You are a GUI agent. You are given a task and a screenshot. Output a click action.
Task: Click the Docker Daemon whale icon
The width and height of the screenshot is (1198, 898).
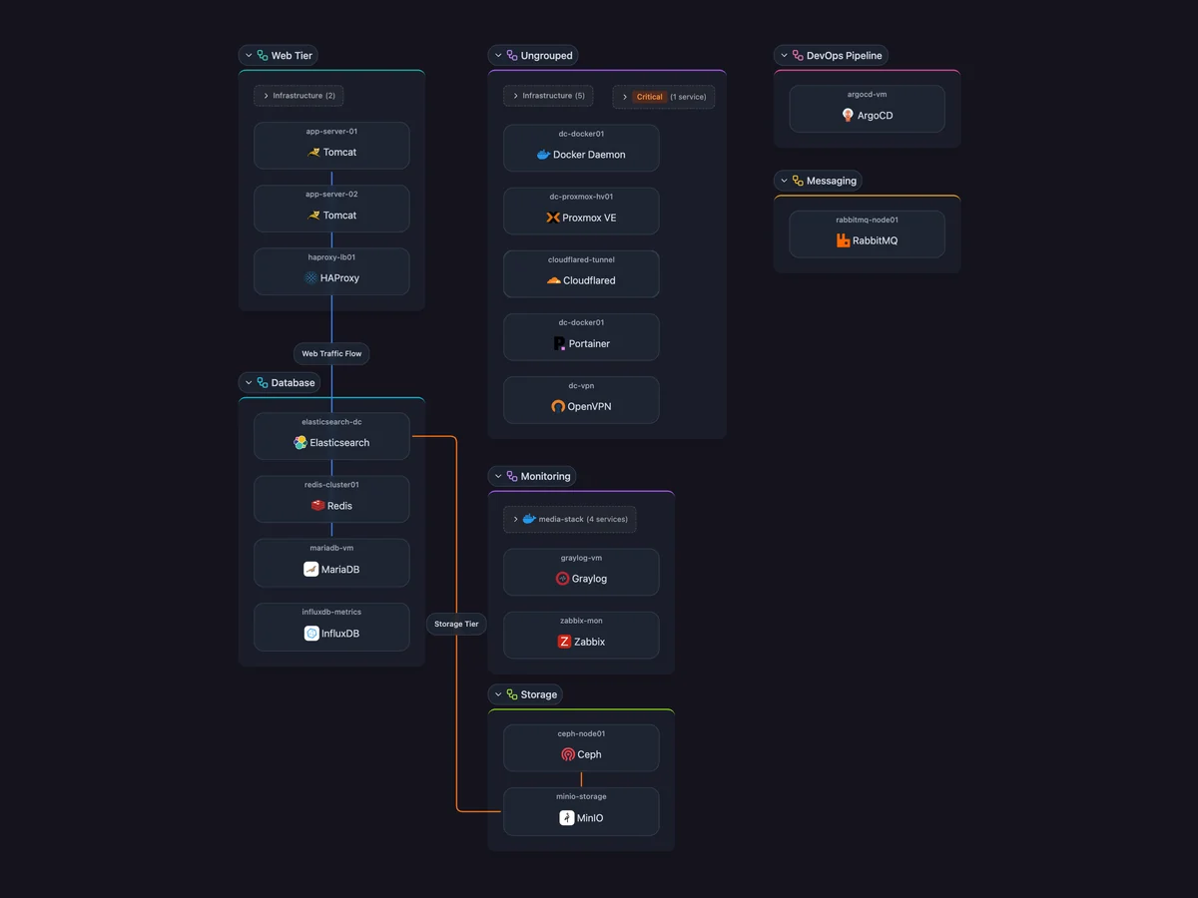pos(543,155)
